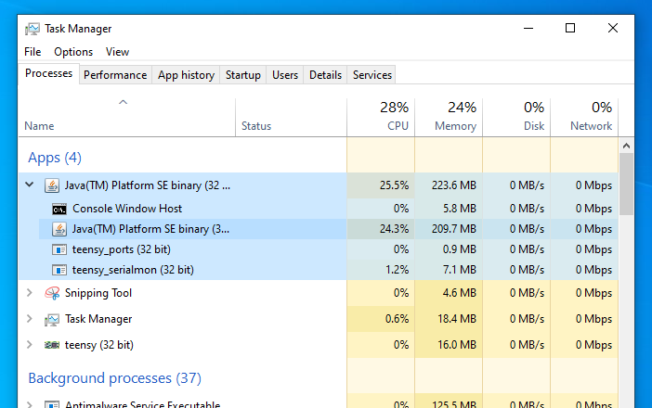Switch to the Services tab

tap(372, 75)
